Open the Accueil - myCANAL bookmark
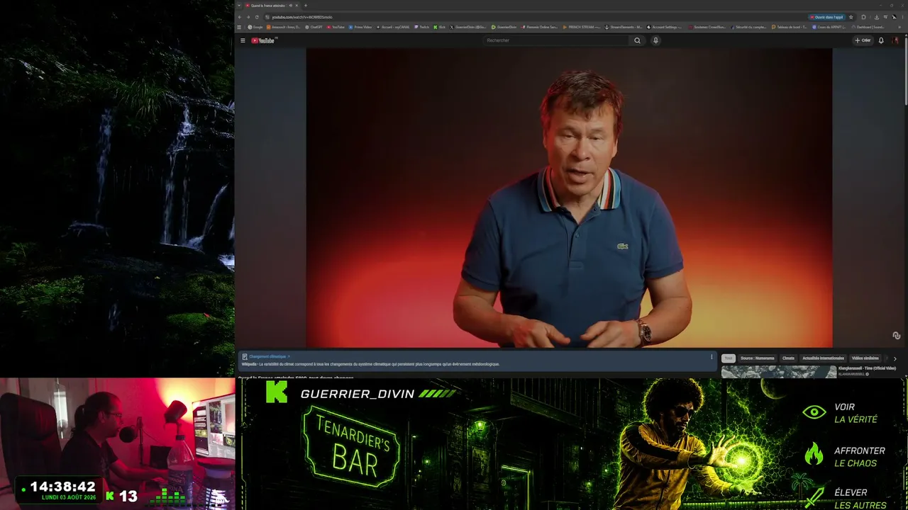Screen dimensions: 908x510 click(x=394, y=27)
